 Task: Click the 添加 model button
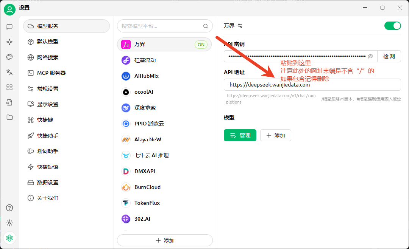[x=275, y=135]
